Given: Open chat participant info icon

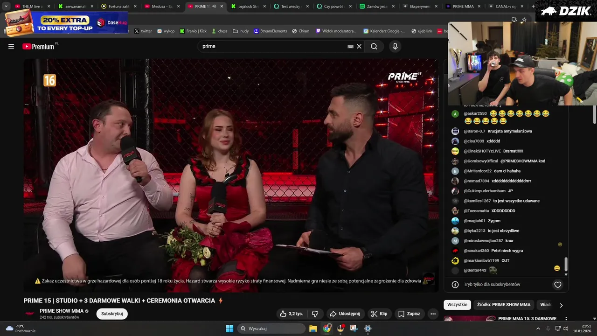Looking at the screenshot, I should 455,284.
